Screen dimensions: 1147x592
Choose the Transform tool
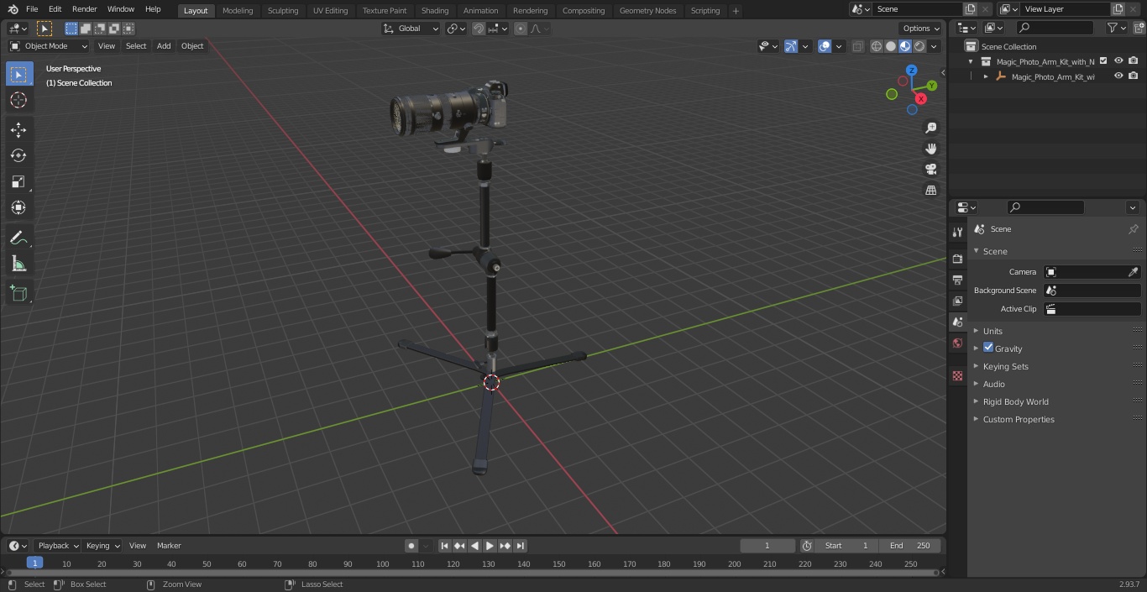point(18,207)
